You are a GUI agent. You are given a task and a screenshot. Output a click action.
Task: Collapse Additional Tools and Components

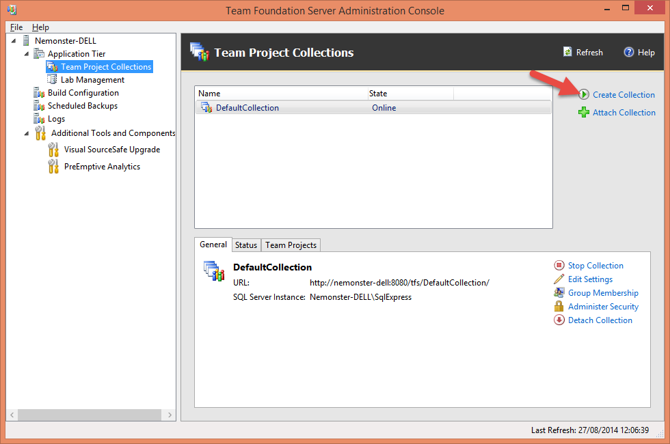tap(25, 133)
